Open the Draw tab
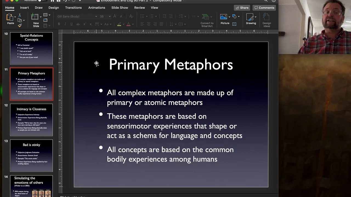Image resolution: width=351 pixels, height=197 pixels. tap(39, 8)
